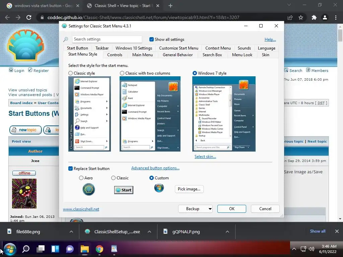Go forward in Chrome browser
Viewport: 343px width, 257px height.
[x=18, y=17]
